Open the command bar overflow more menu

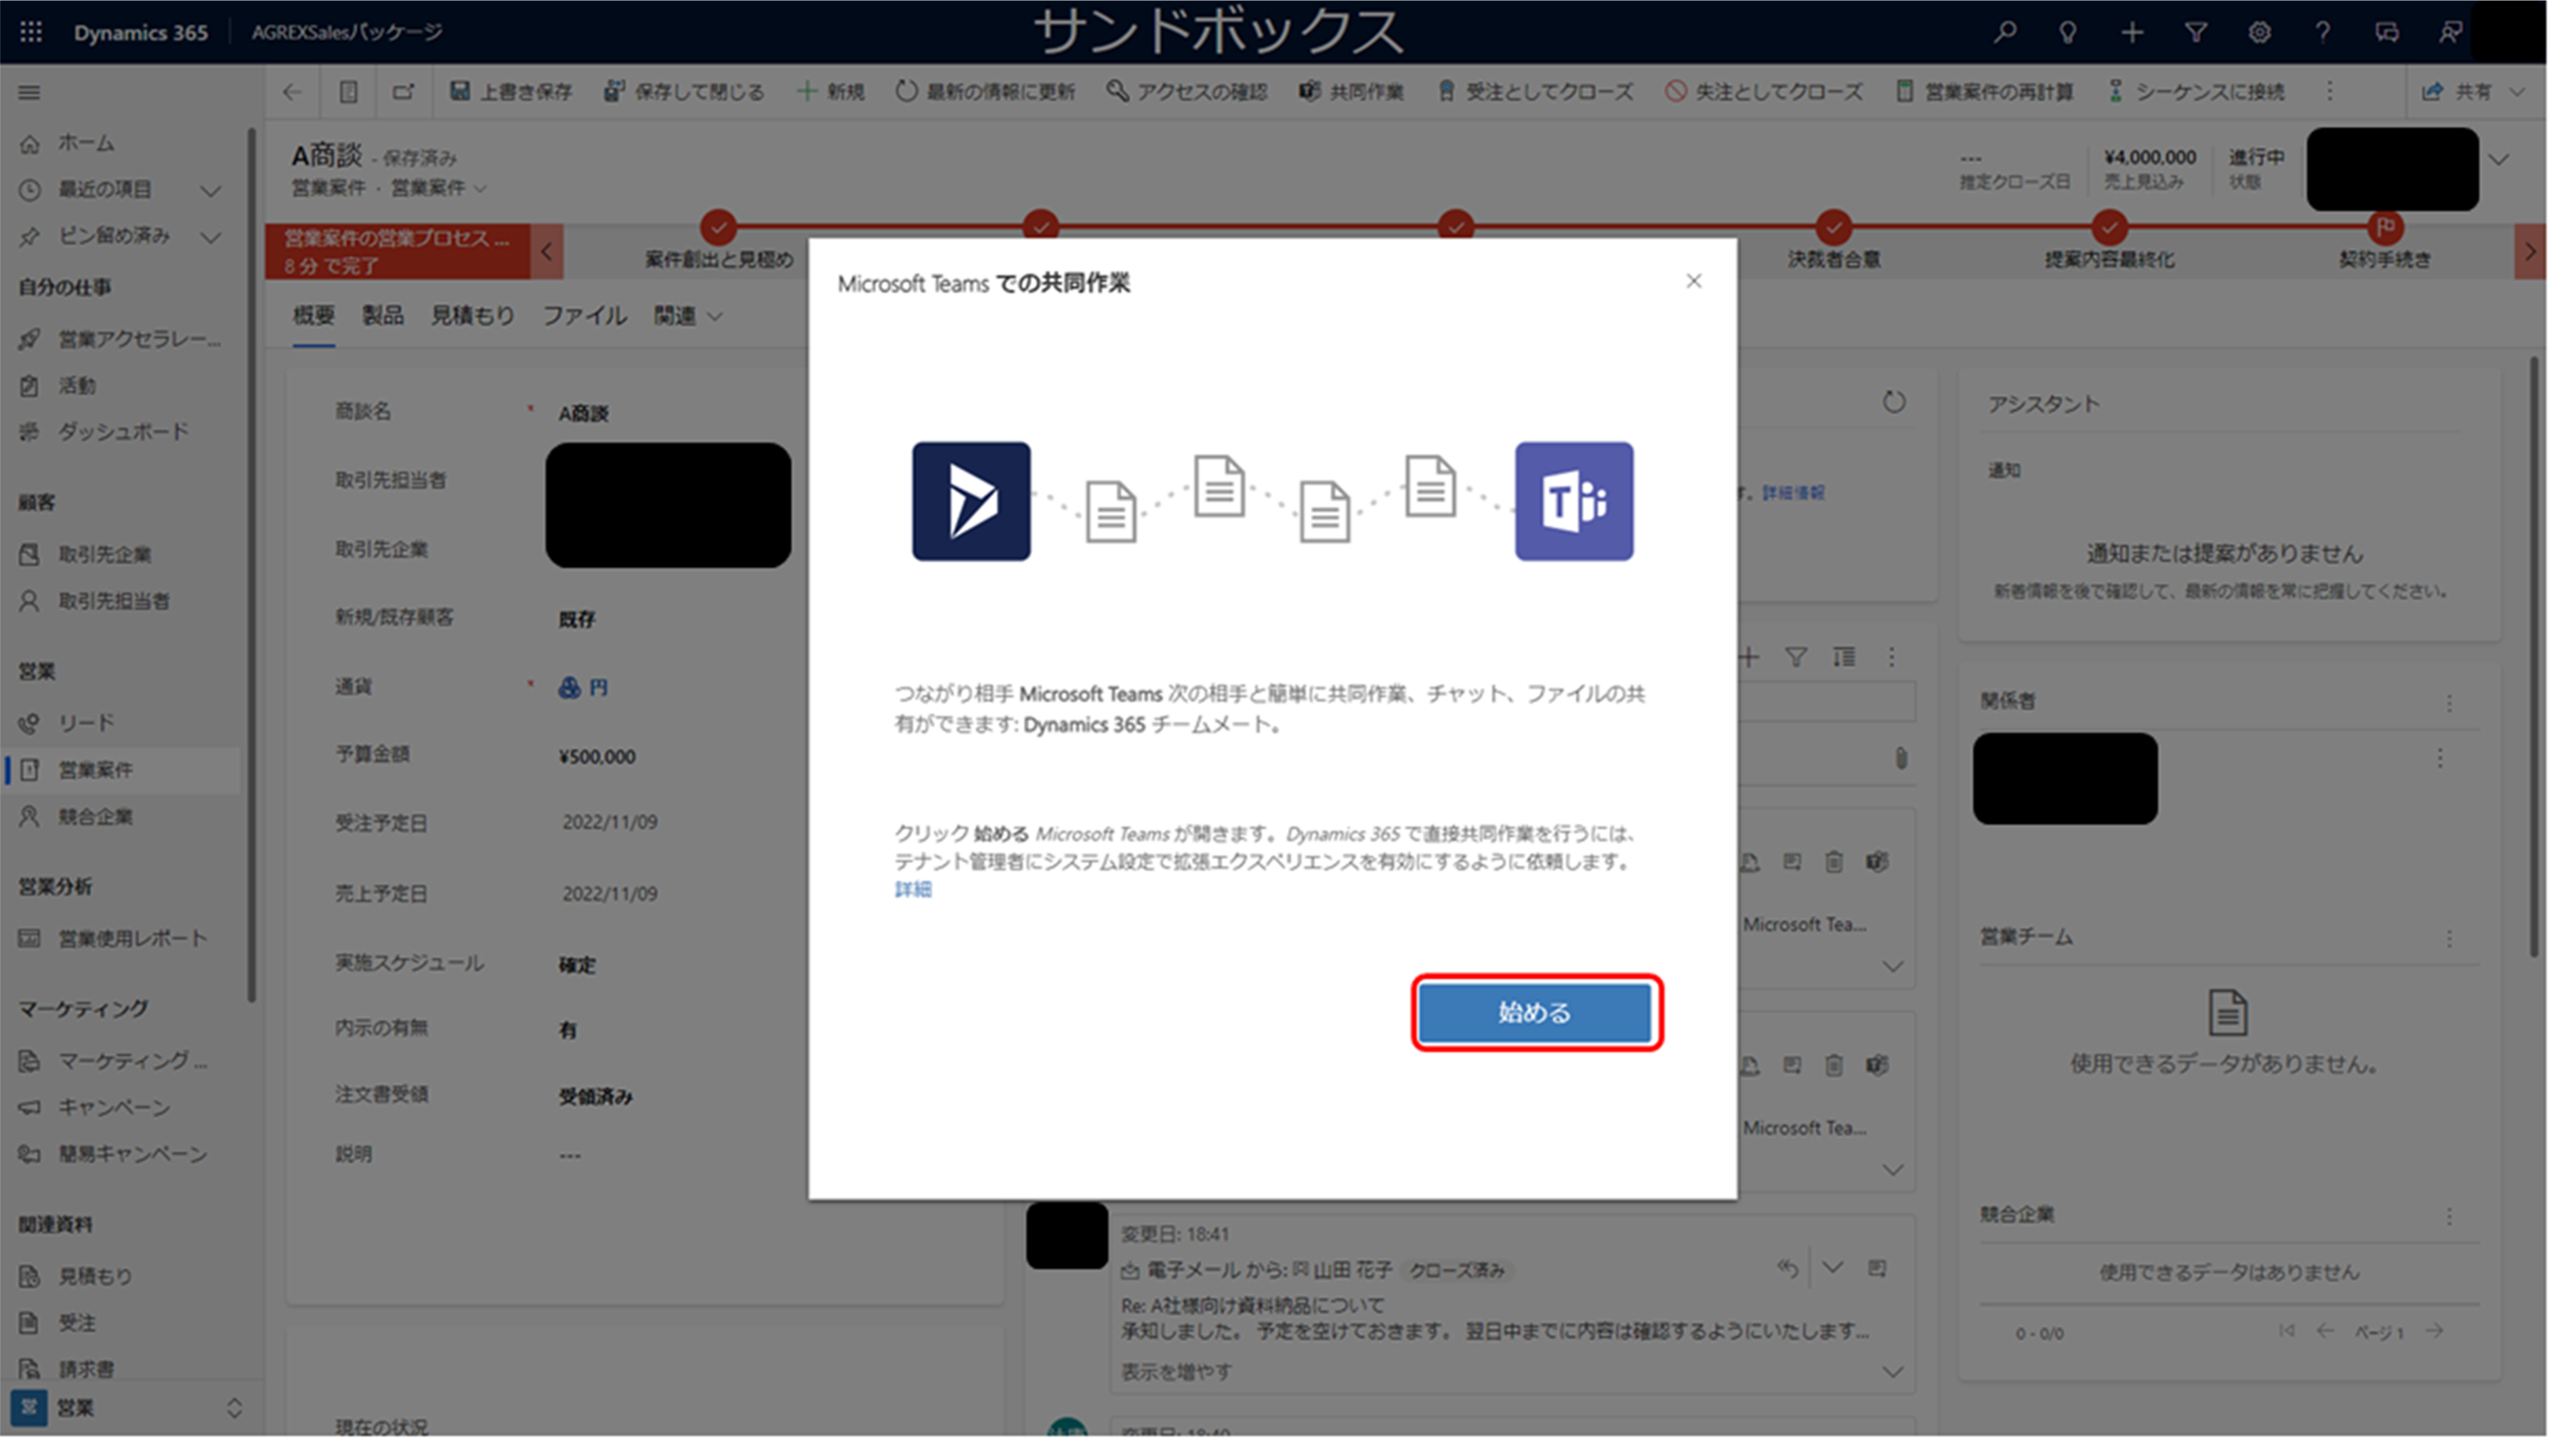(2330, 92)
